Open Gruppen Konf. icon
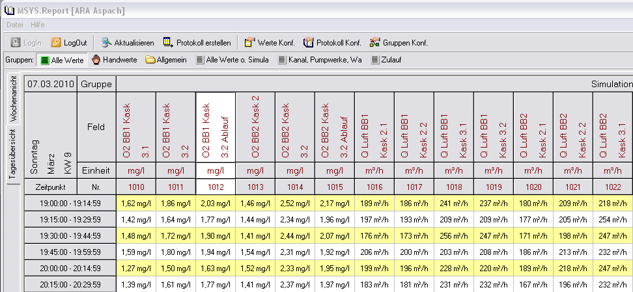This screenshot has height=292, width=633. [x=374, y=43]
